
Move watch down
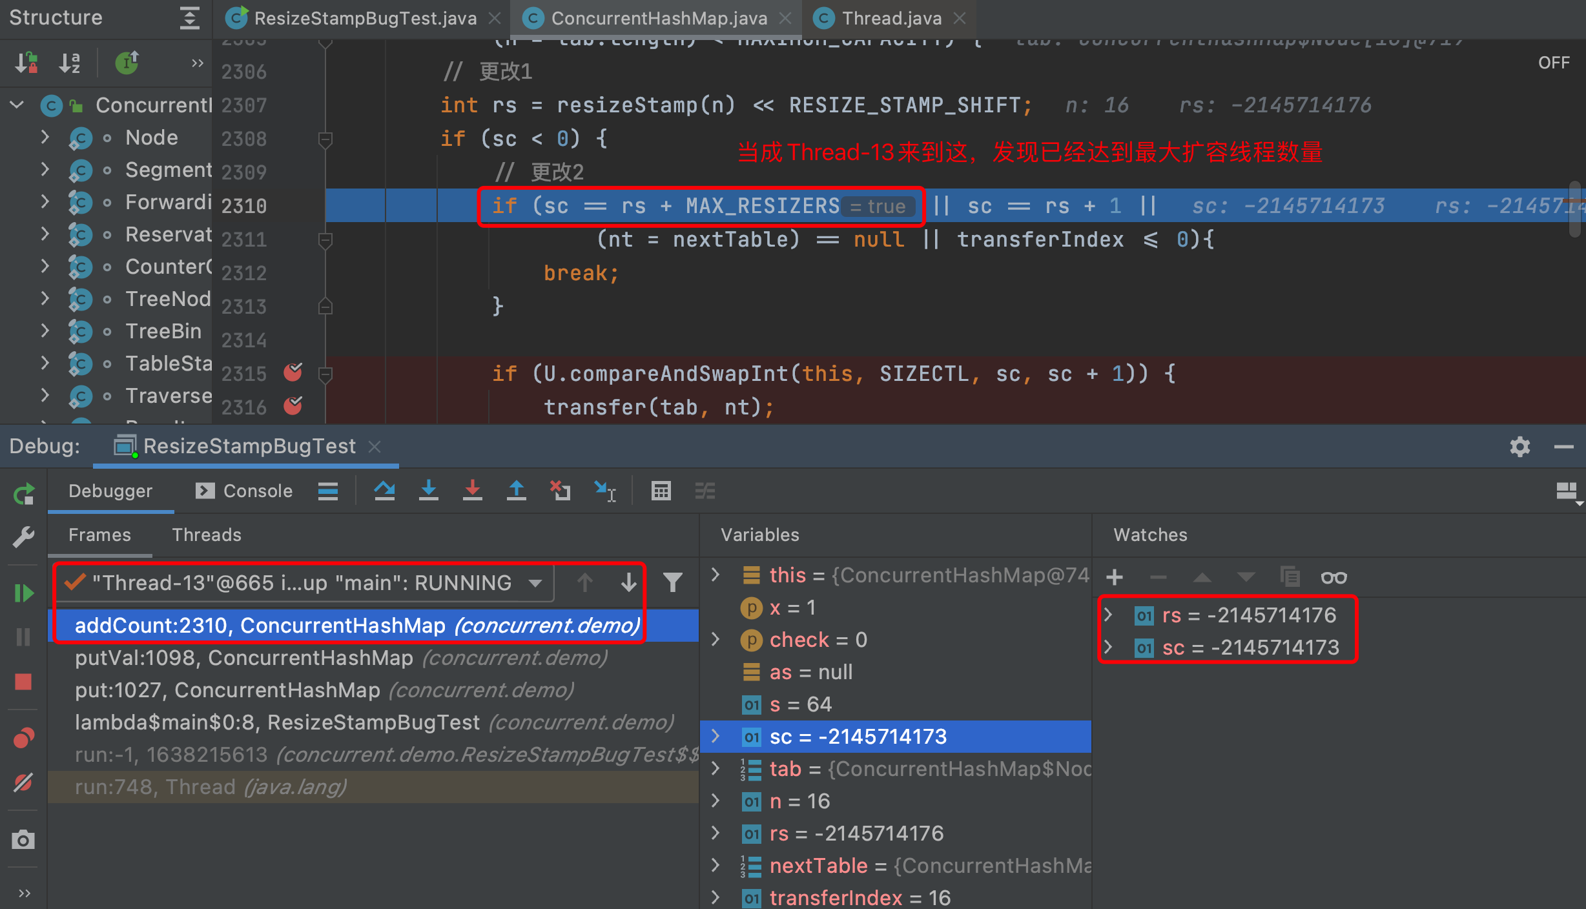click(1246, 578)
